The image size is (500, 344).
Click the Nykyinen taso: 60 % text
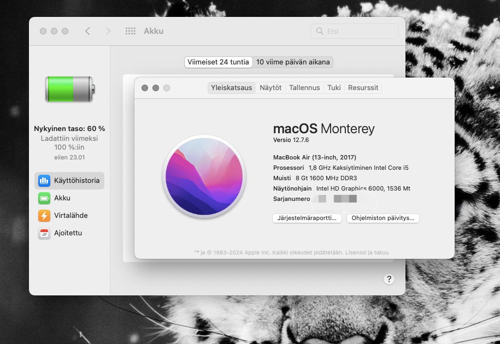[x=69, y=129]
